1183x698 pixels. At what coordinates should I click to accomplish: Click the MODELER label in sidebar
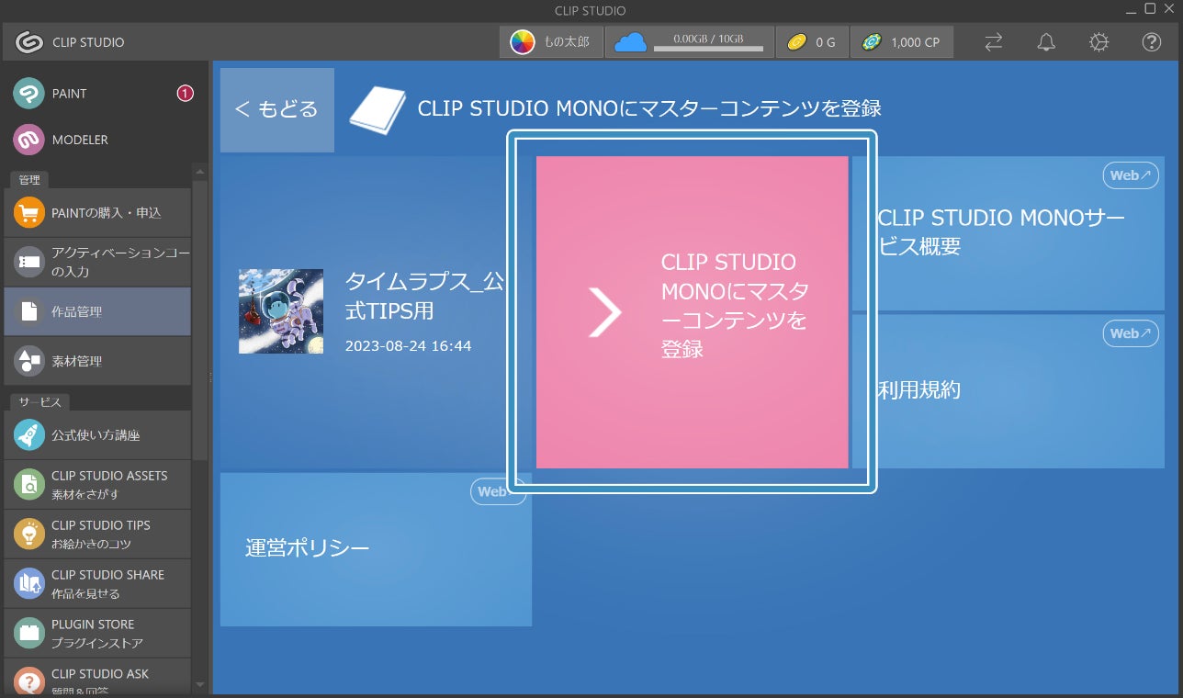point(80,140)
